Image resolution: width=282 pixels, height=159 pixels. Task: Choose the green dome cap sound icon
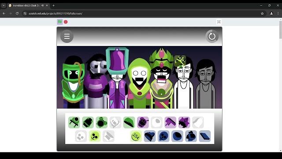tap(129, 122)
